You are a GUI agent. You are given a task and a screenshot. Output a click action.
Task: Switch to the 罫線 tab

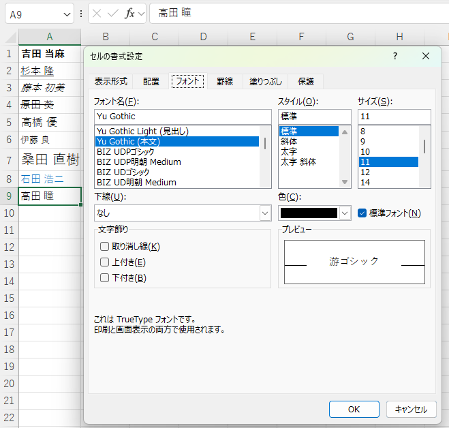[x=225, y=82]
